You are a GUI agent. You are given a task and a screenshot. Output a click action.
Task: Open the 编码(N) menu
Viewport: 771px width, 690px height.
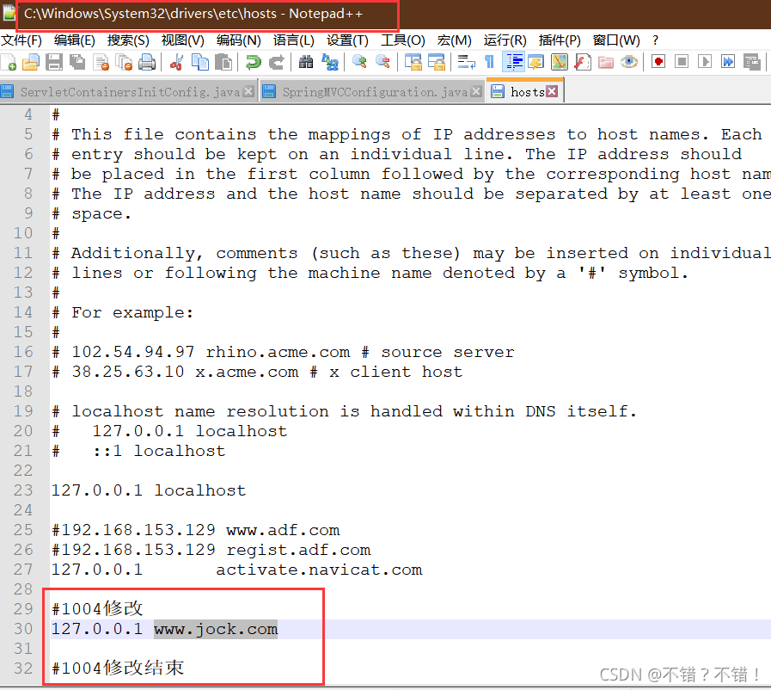click(x=238, y=40)
